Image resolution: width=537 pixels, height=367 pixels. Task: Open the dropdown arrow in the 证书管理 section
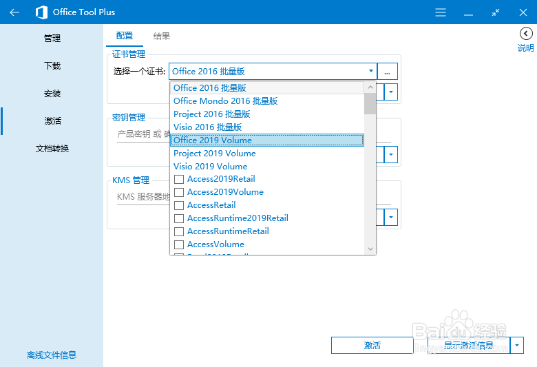point(391,92)
